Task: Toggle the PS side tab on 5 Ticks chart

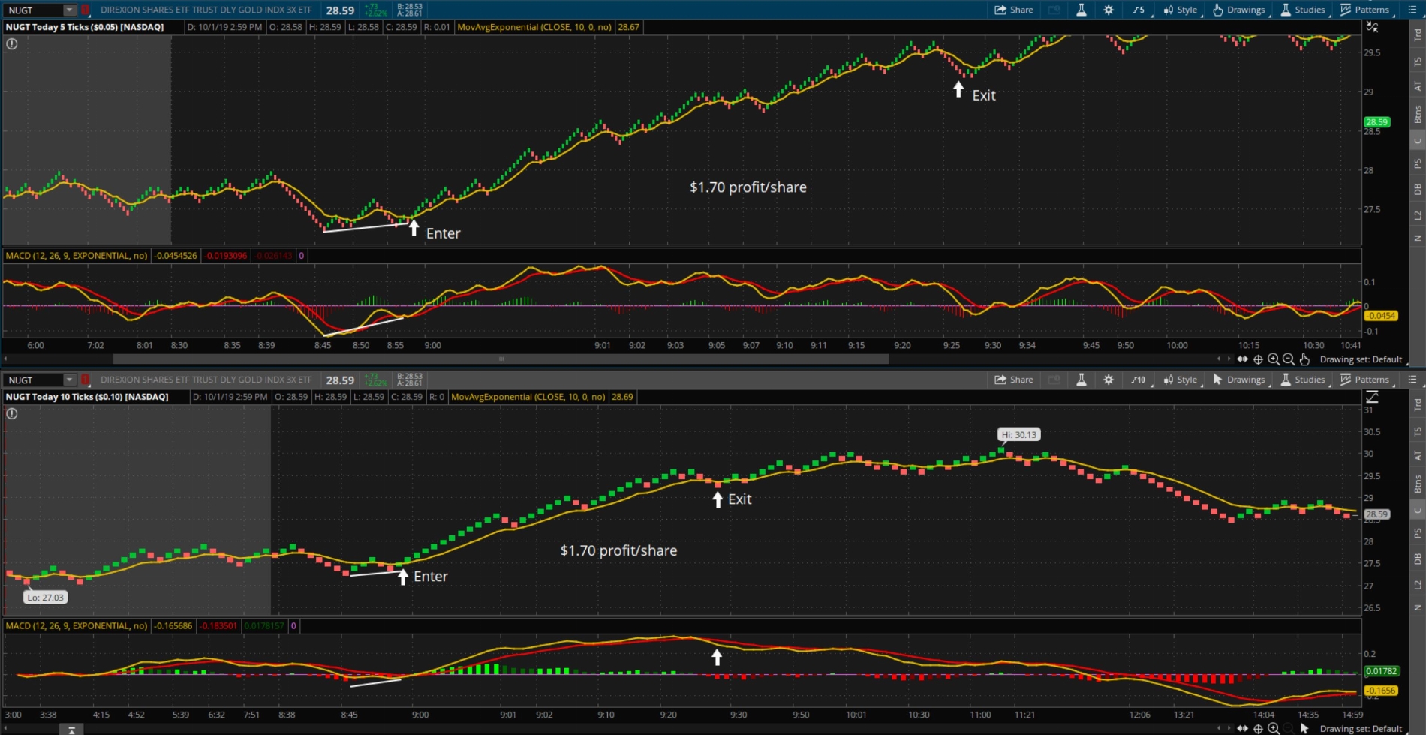Action: pyautogui.click(x=1418, y=163)
